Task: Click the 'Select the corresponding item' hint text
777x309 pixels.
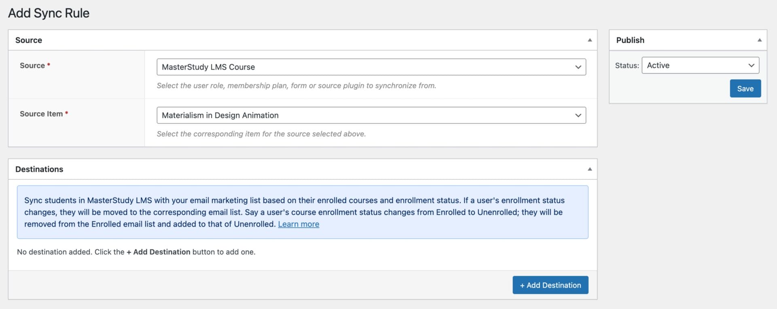Action: coord(261,134)
